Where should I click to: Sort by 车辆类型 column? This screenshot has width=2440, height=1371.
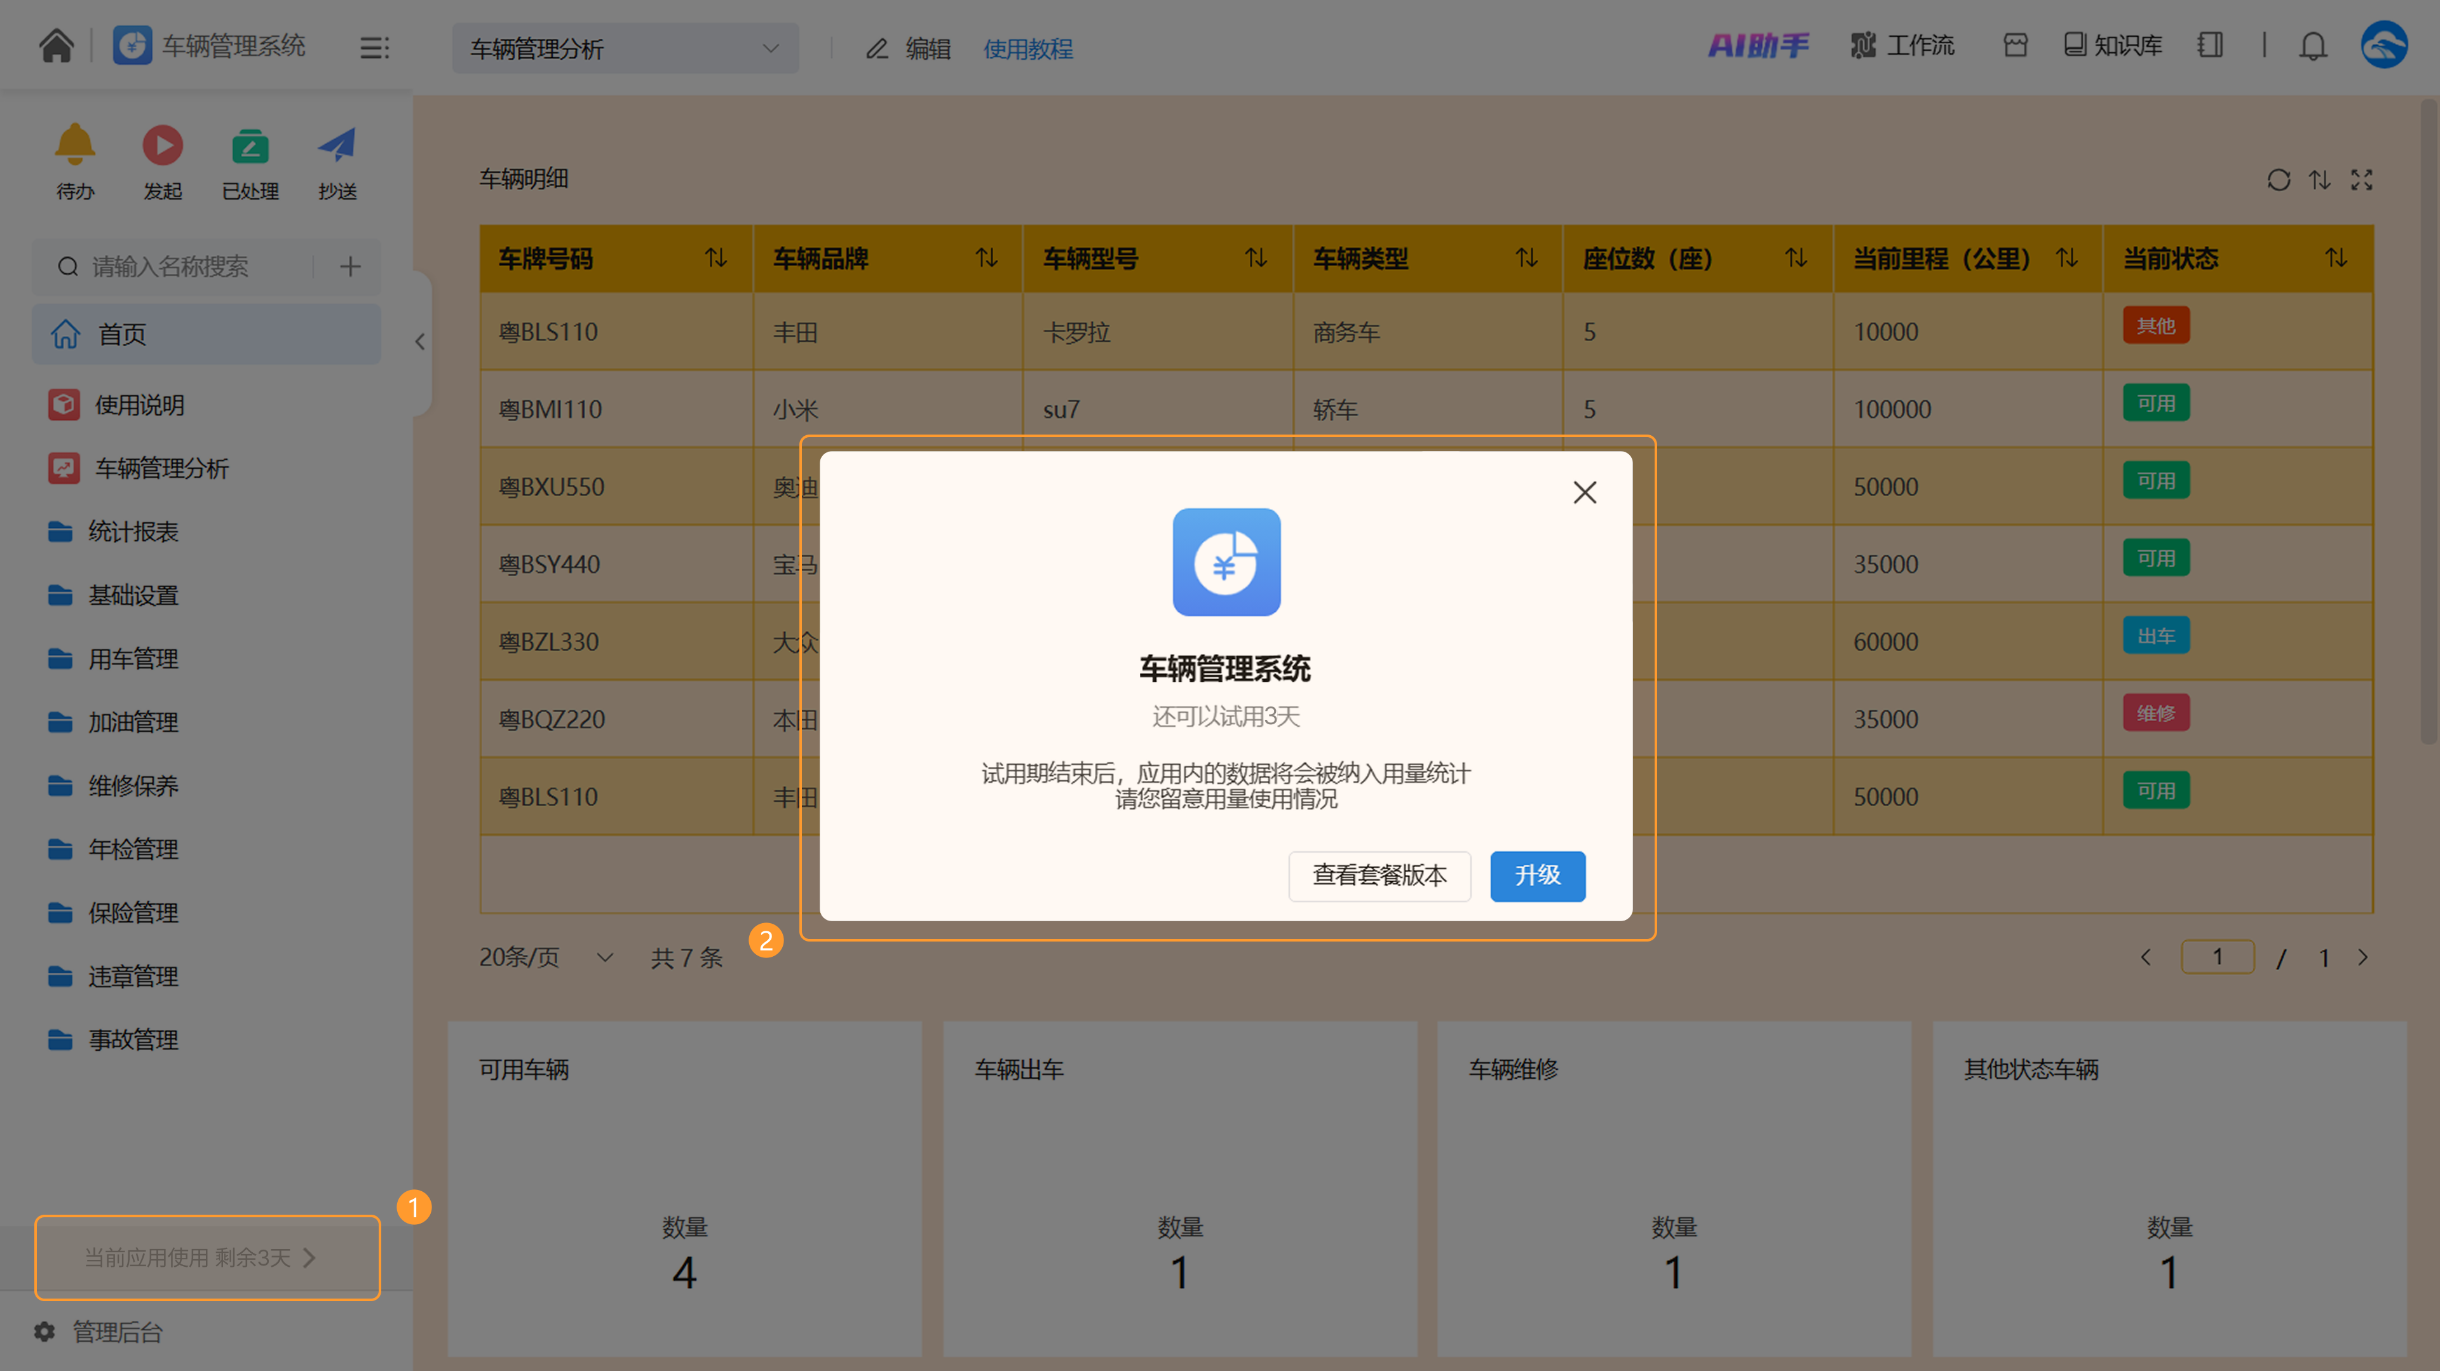[x=1527, y=257]
